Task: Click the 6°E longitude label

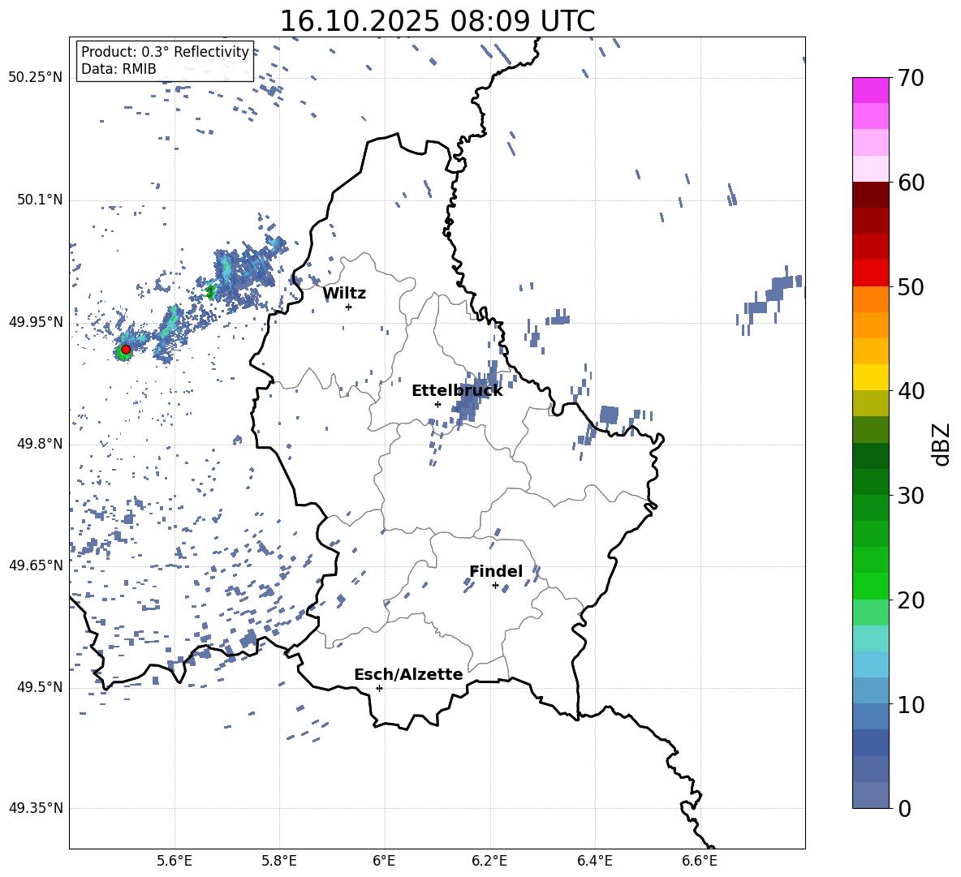Action: (x=384, y=861)
